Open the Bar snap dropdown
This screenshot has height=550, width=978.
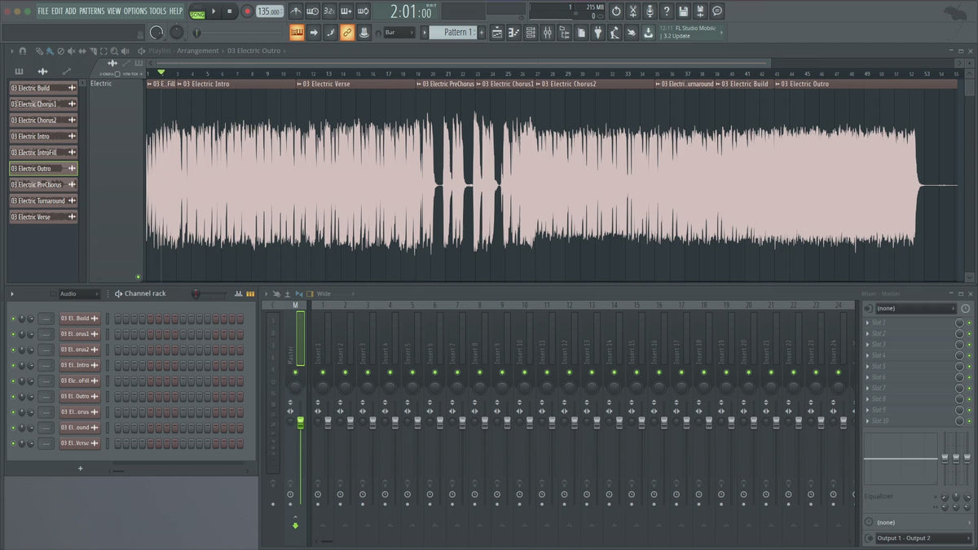399,33
